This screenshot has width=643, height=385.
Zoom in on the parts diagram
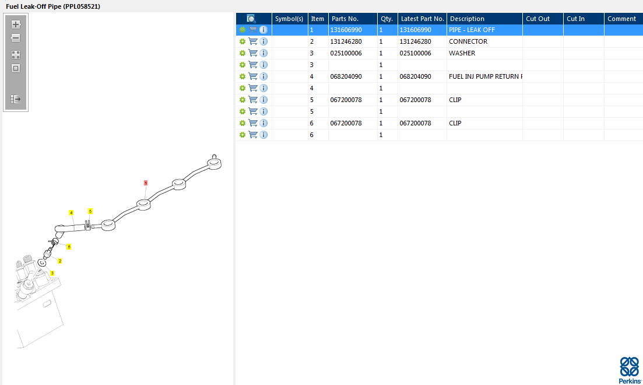[x=16, y=24]
